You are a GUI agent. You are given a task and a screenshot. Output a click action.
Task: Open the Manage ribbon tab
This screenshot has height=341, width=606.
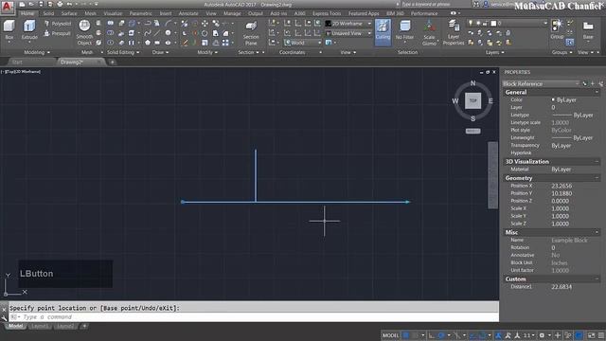(232, 13)
